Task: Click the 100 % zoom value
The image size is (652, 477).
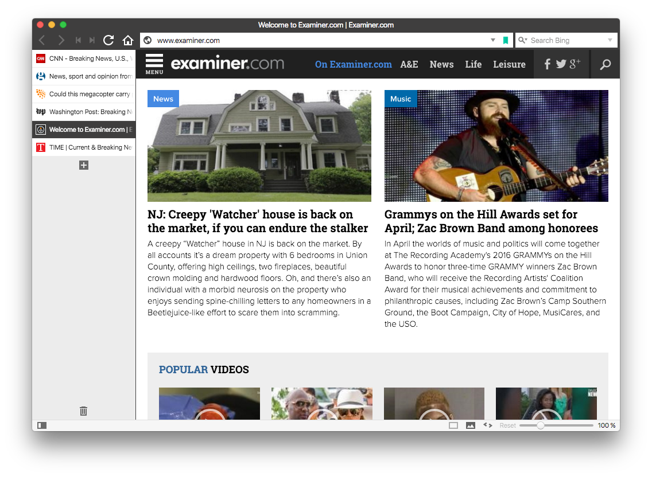Action: (x=607, y=425)
